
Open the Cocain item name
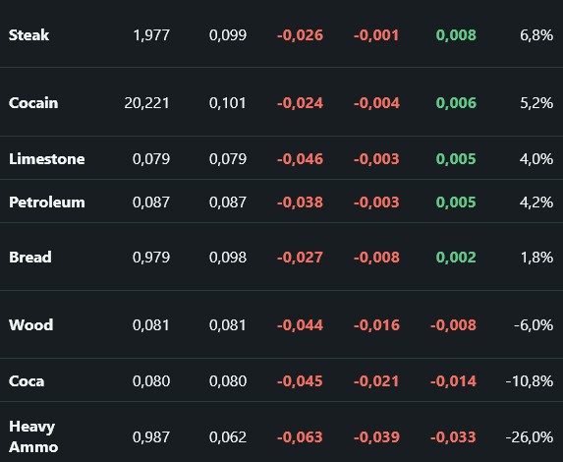point(33,103)
